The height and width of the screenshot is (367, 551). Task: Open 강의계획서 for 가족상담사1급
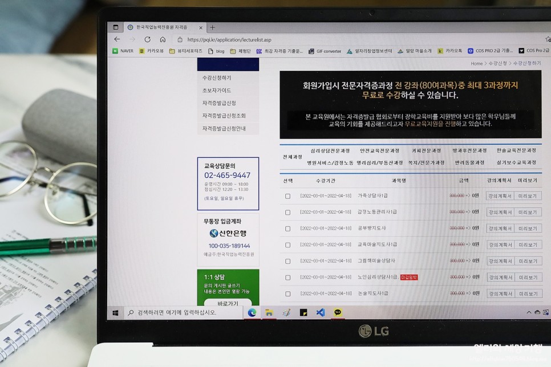pyautogui.click(x=500, y=196)
